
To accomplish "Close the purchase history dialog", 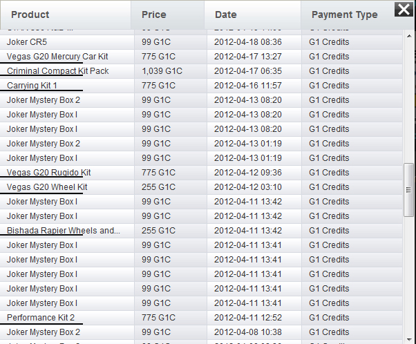I will (x=404, y=10).
